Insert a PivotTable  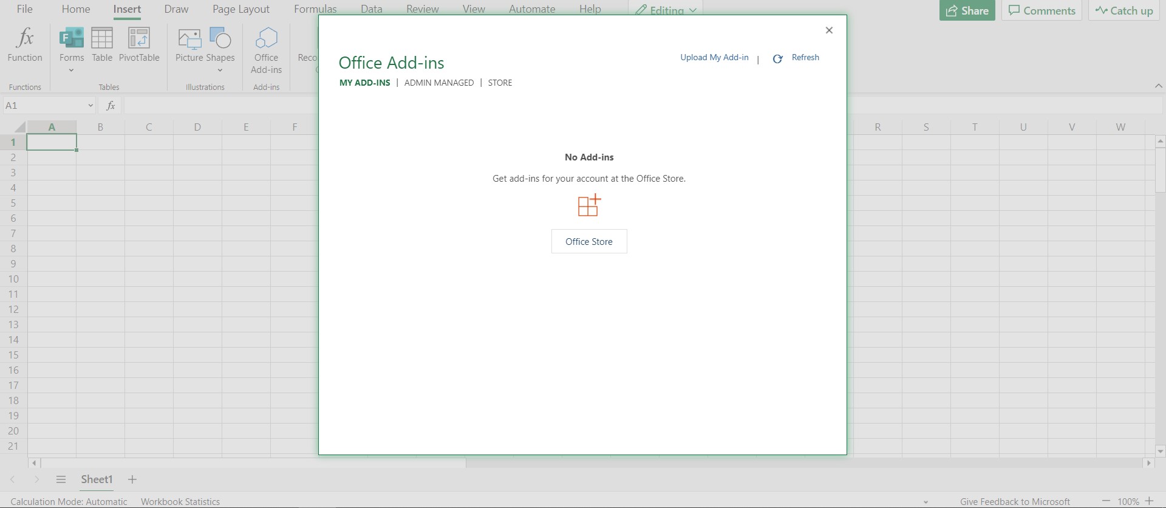pyautogui.click(x=139, y=46)
